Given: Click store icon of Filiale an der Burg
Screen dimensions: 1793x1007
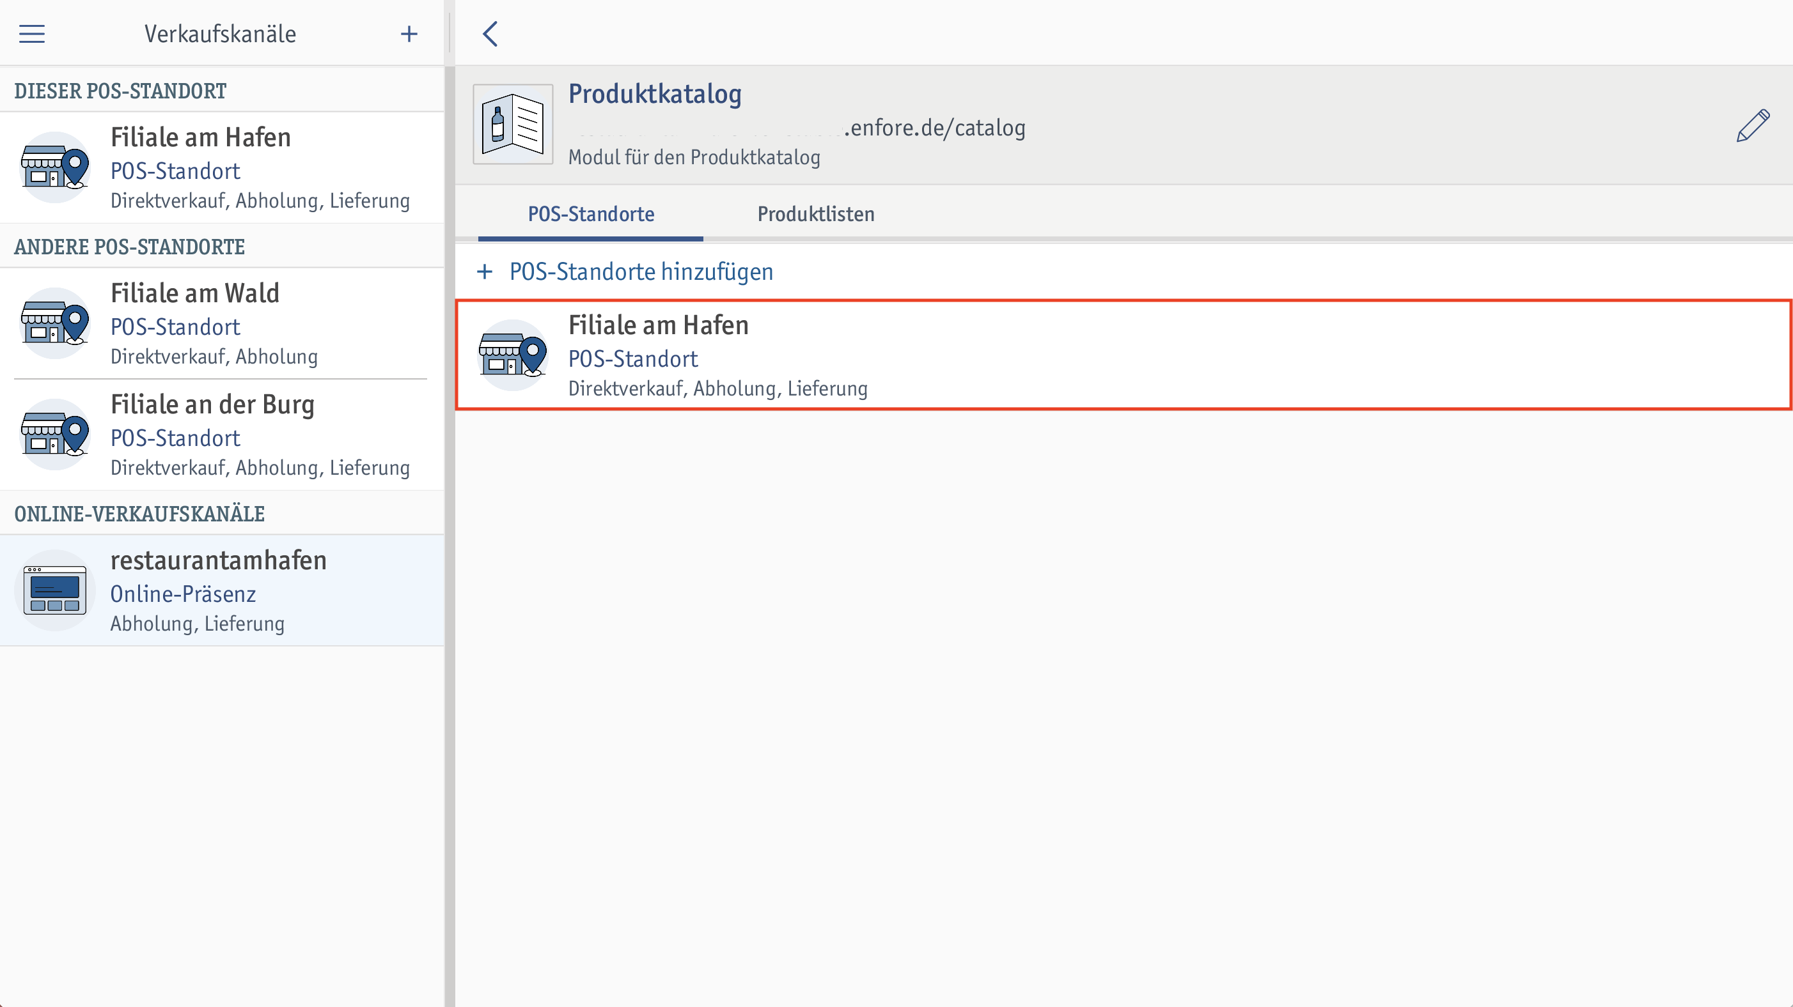Looking at the screenshot, I should point(55,434).
